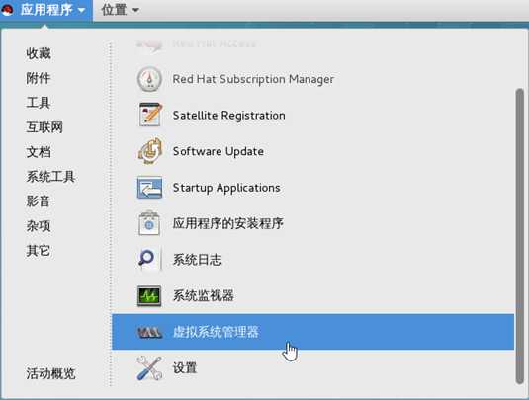The image size is (529, 400).
Task: Launch Software Update entry
Action: [x=312, y=151]
